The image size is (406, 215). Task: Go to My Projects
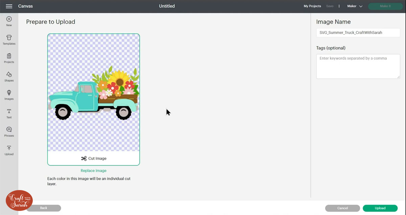312,6
